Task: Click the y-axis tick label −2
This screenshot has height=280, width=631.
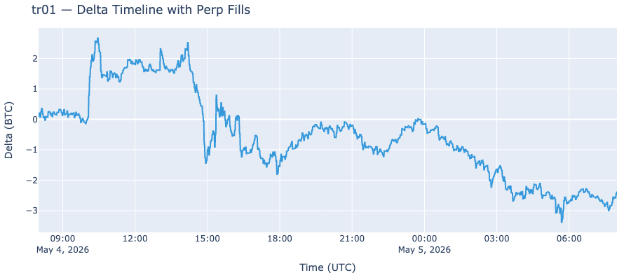Action: [32, 181]
